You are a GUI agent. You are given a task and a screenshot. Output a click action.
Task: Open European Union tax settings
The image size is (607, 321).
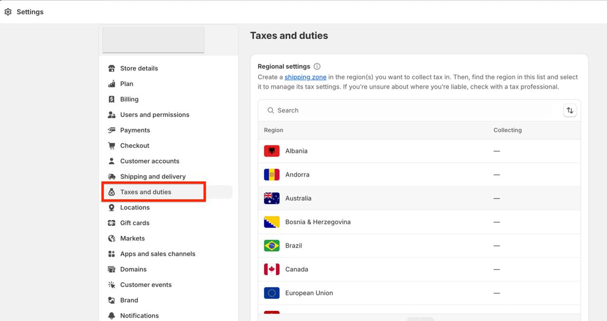[x=309, y=293]
